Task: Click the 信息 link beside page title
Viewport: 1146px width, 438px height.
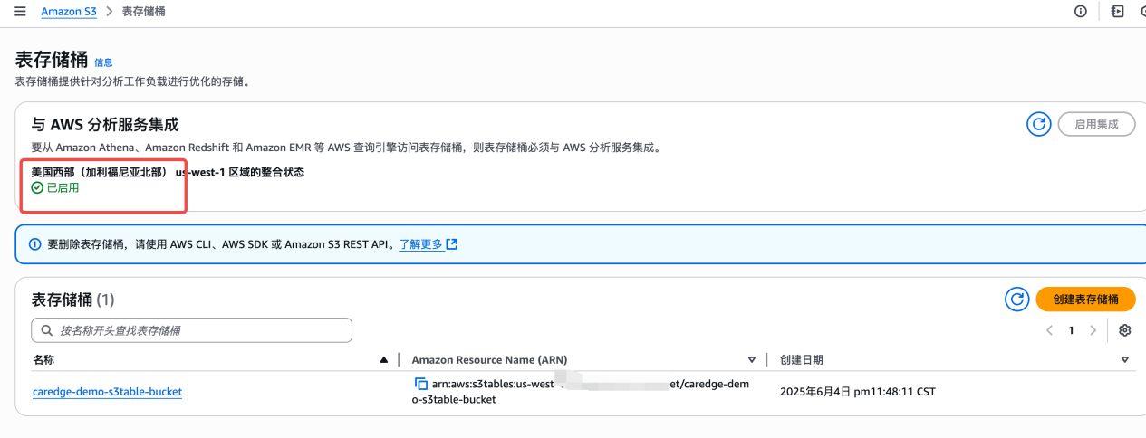Action: pyautogui.click(x=103, y=62)
